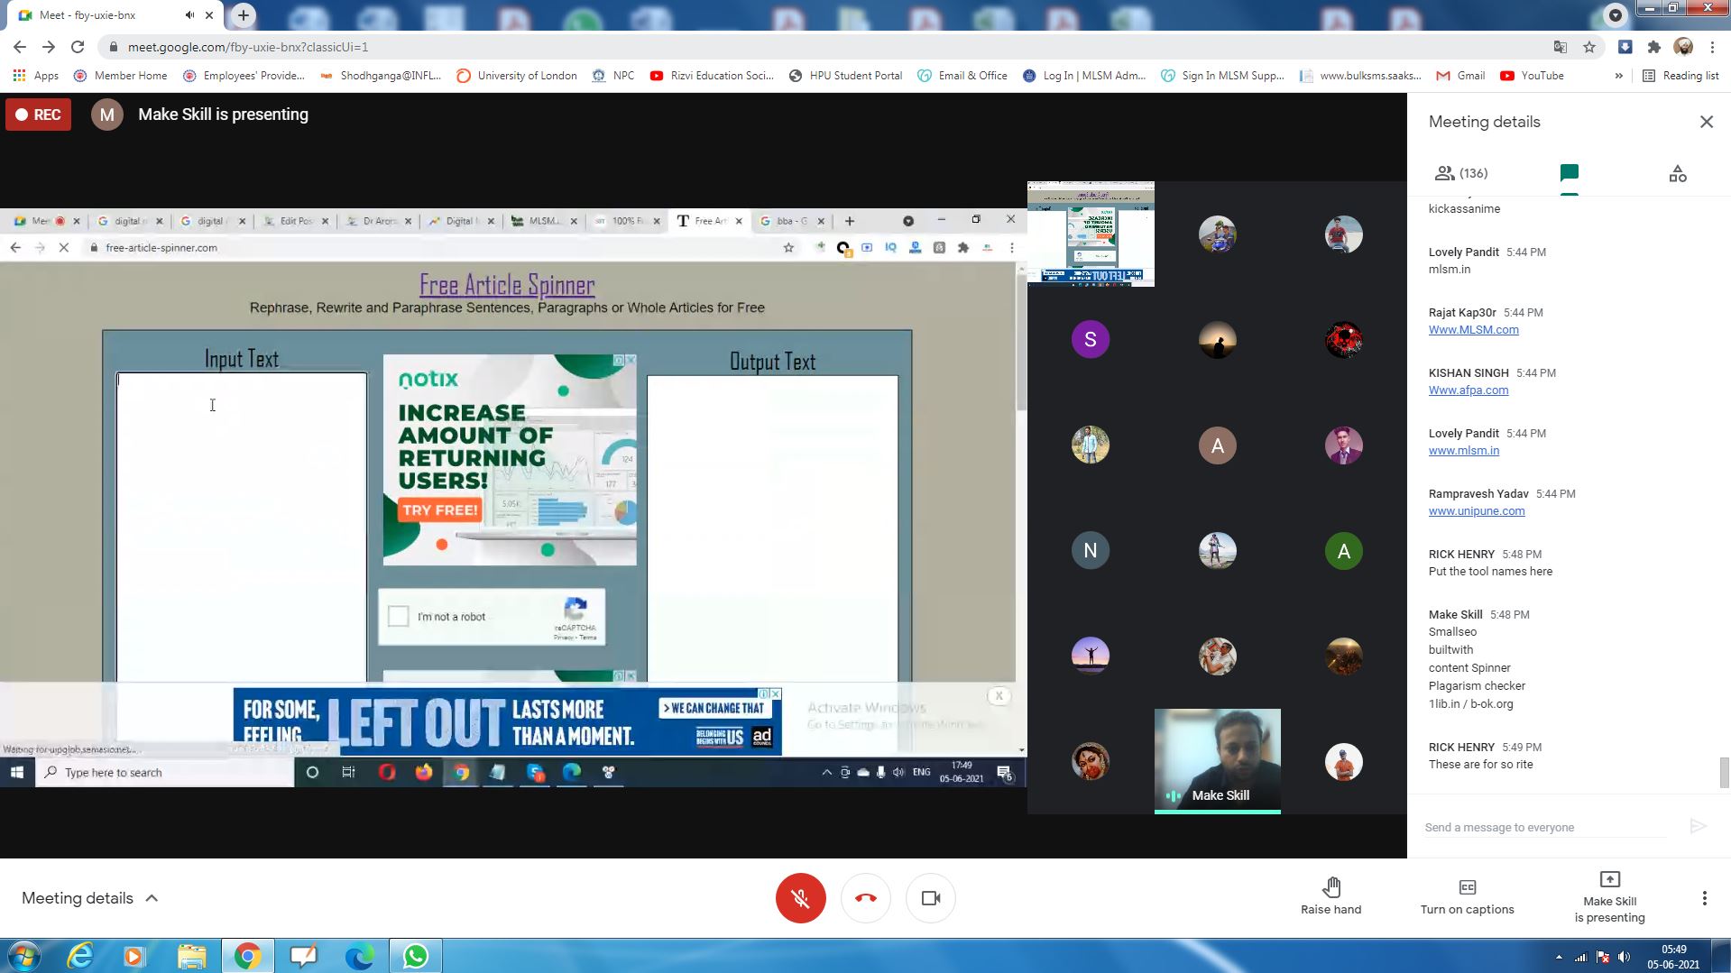Close the Meeting details side panel
This screenshot has width=1731, height=973.
click(1706, 122)
